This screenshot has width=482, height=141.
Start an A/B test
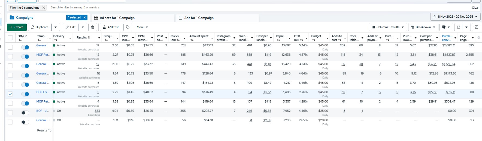coord(111,27)
